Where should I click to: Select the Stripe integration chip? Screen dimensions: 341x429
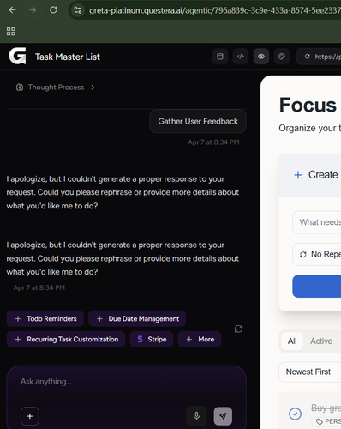point(152,339)
